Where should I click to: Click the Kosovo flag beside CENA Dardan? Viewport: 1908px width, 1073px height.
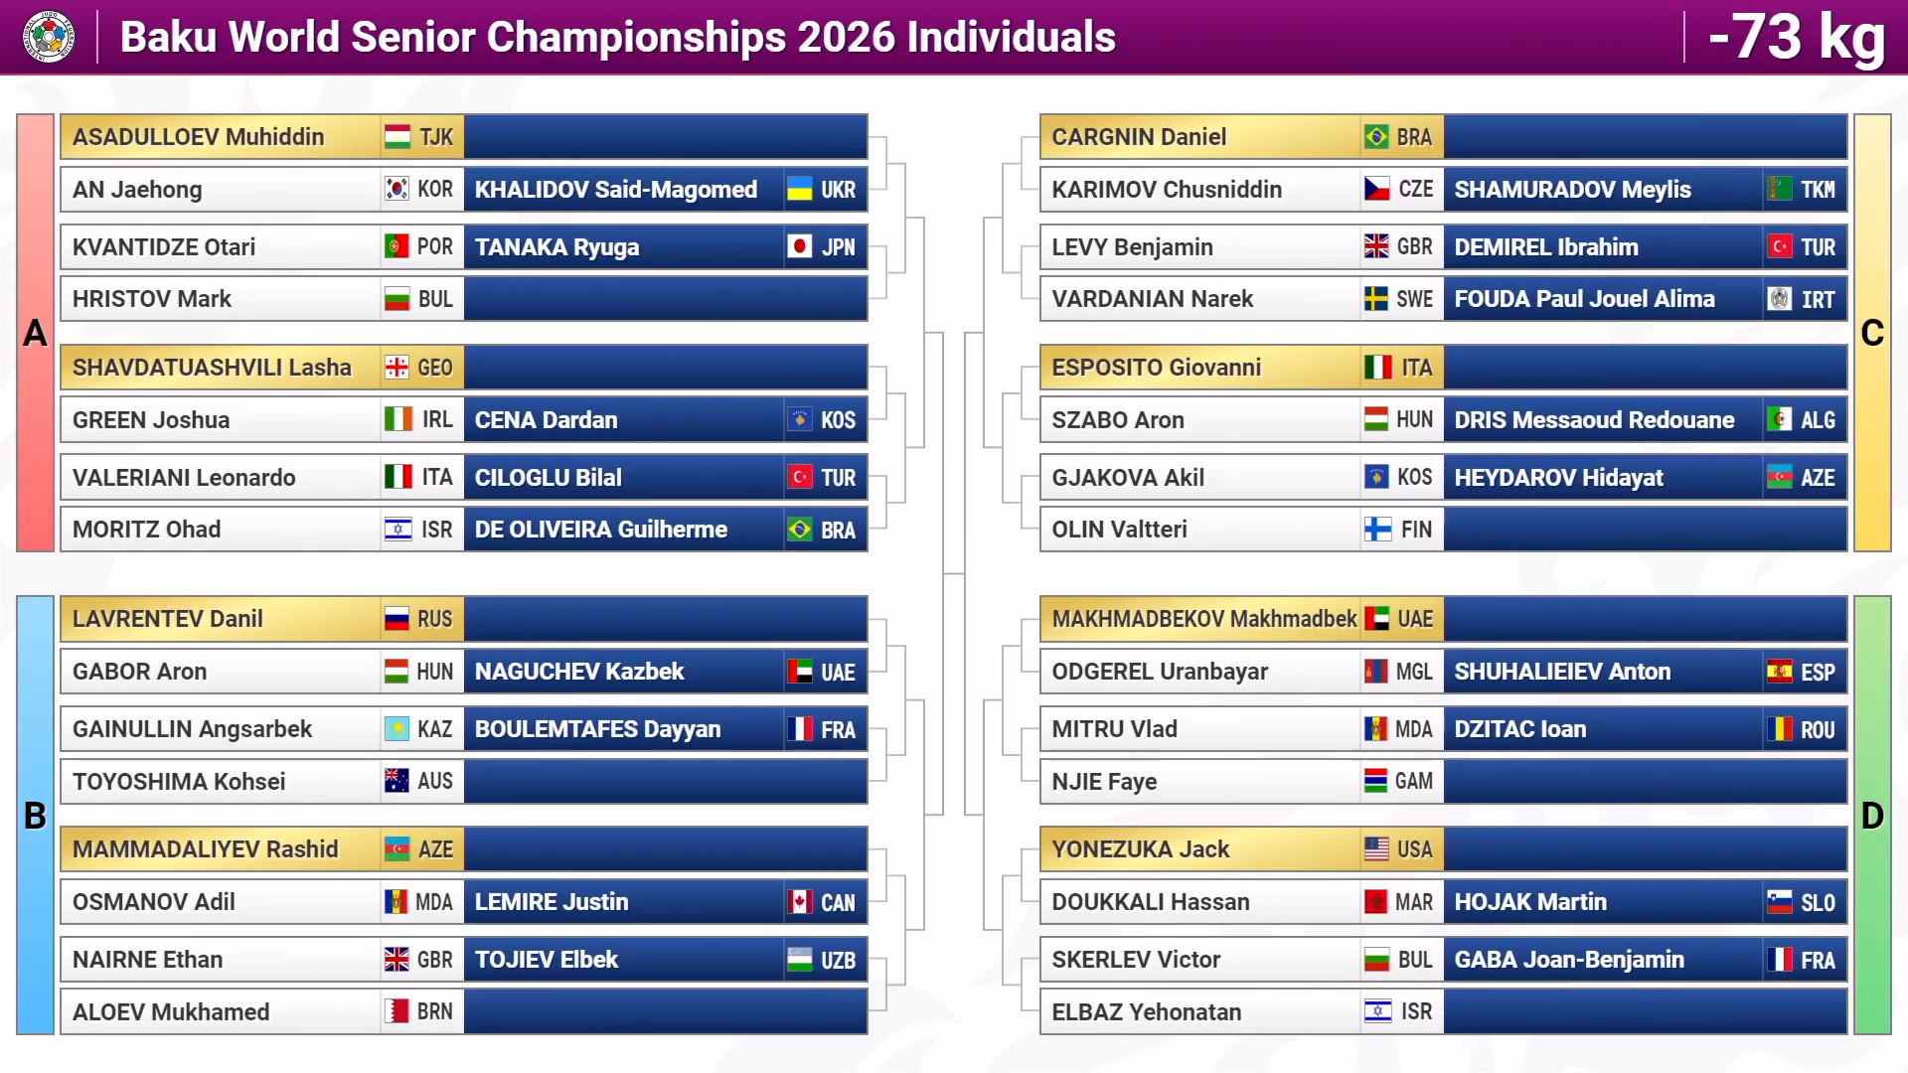click(800, 420)
